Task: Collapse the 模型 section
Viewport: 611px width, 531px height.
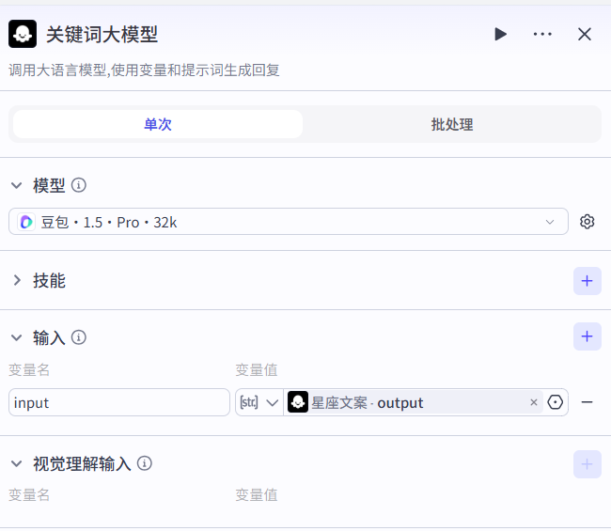Action: (16, 185)
